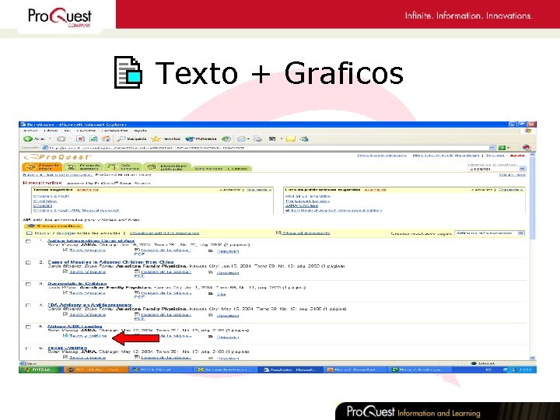
Task: Click the Resumen link for result 1
Action: [227, 251]
